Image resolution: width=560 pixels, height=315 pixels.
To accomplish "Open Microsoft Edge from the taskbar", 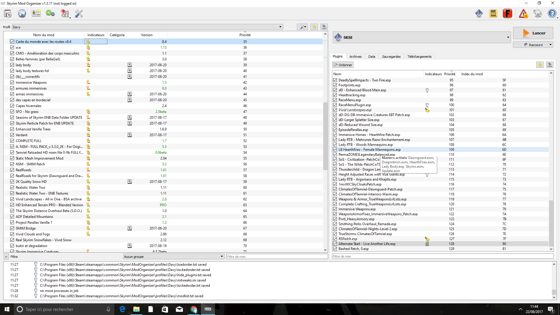I will pos(122,309).
